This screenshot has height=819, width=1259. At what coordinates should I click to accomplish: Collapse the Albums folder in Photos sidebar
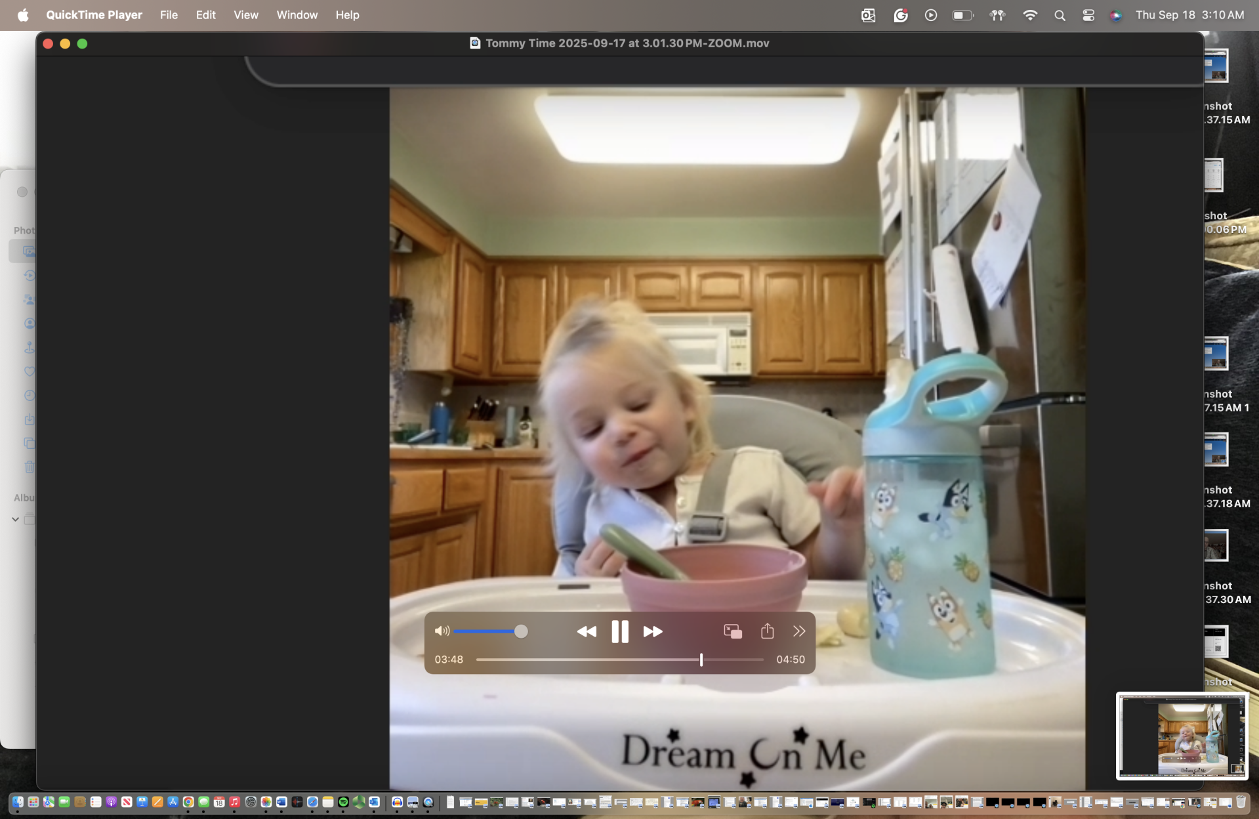[15, 519]
